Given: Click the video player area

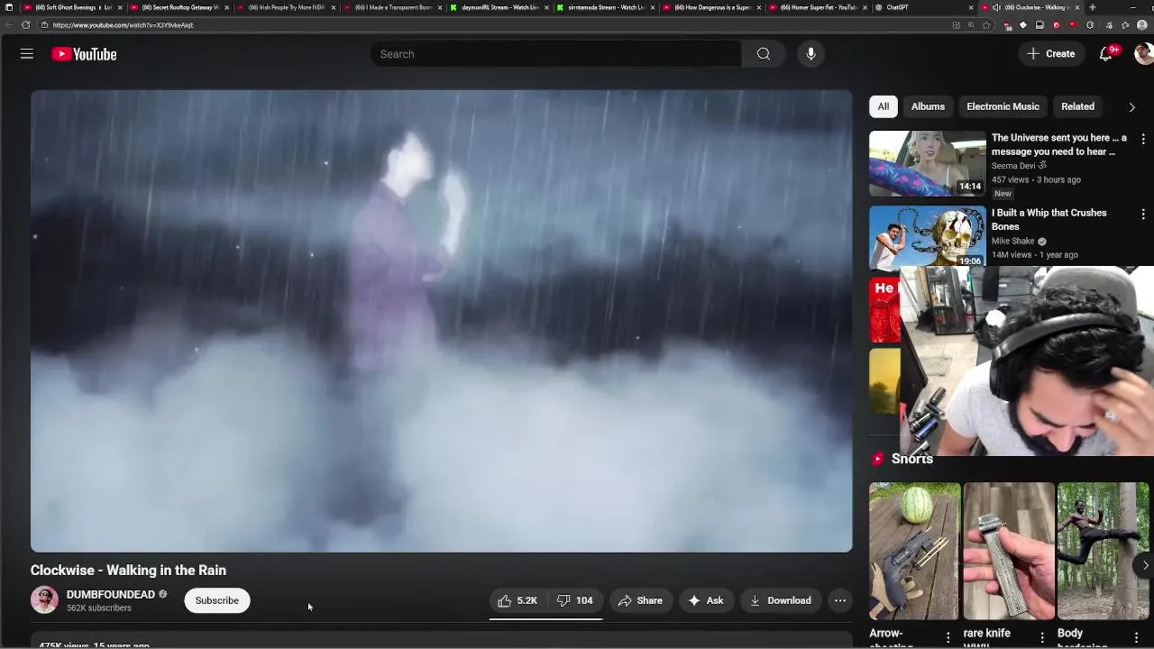Looking at the screenshot, I should tap(441, 321).
